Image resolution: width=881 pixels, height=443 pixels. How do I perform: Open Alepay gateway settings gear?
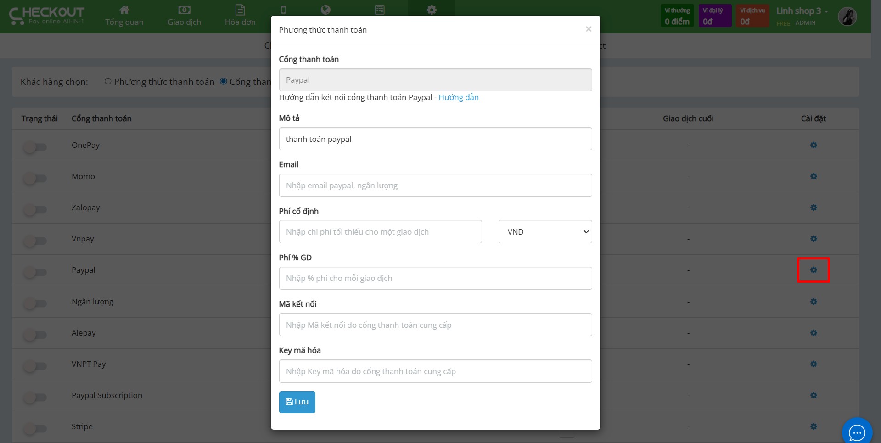point(813,333)
